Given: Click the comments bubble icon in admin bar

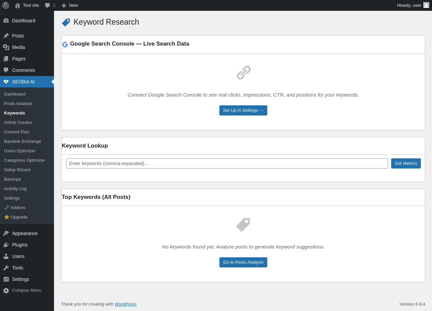Looking at the screenshot, I should (48, 5).
